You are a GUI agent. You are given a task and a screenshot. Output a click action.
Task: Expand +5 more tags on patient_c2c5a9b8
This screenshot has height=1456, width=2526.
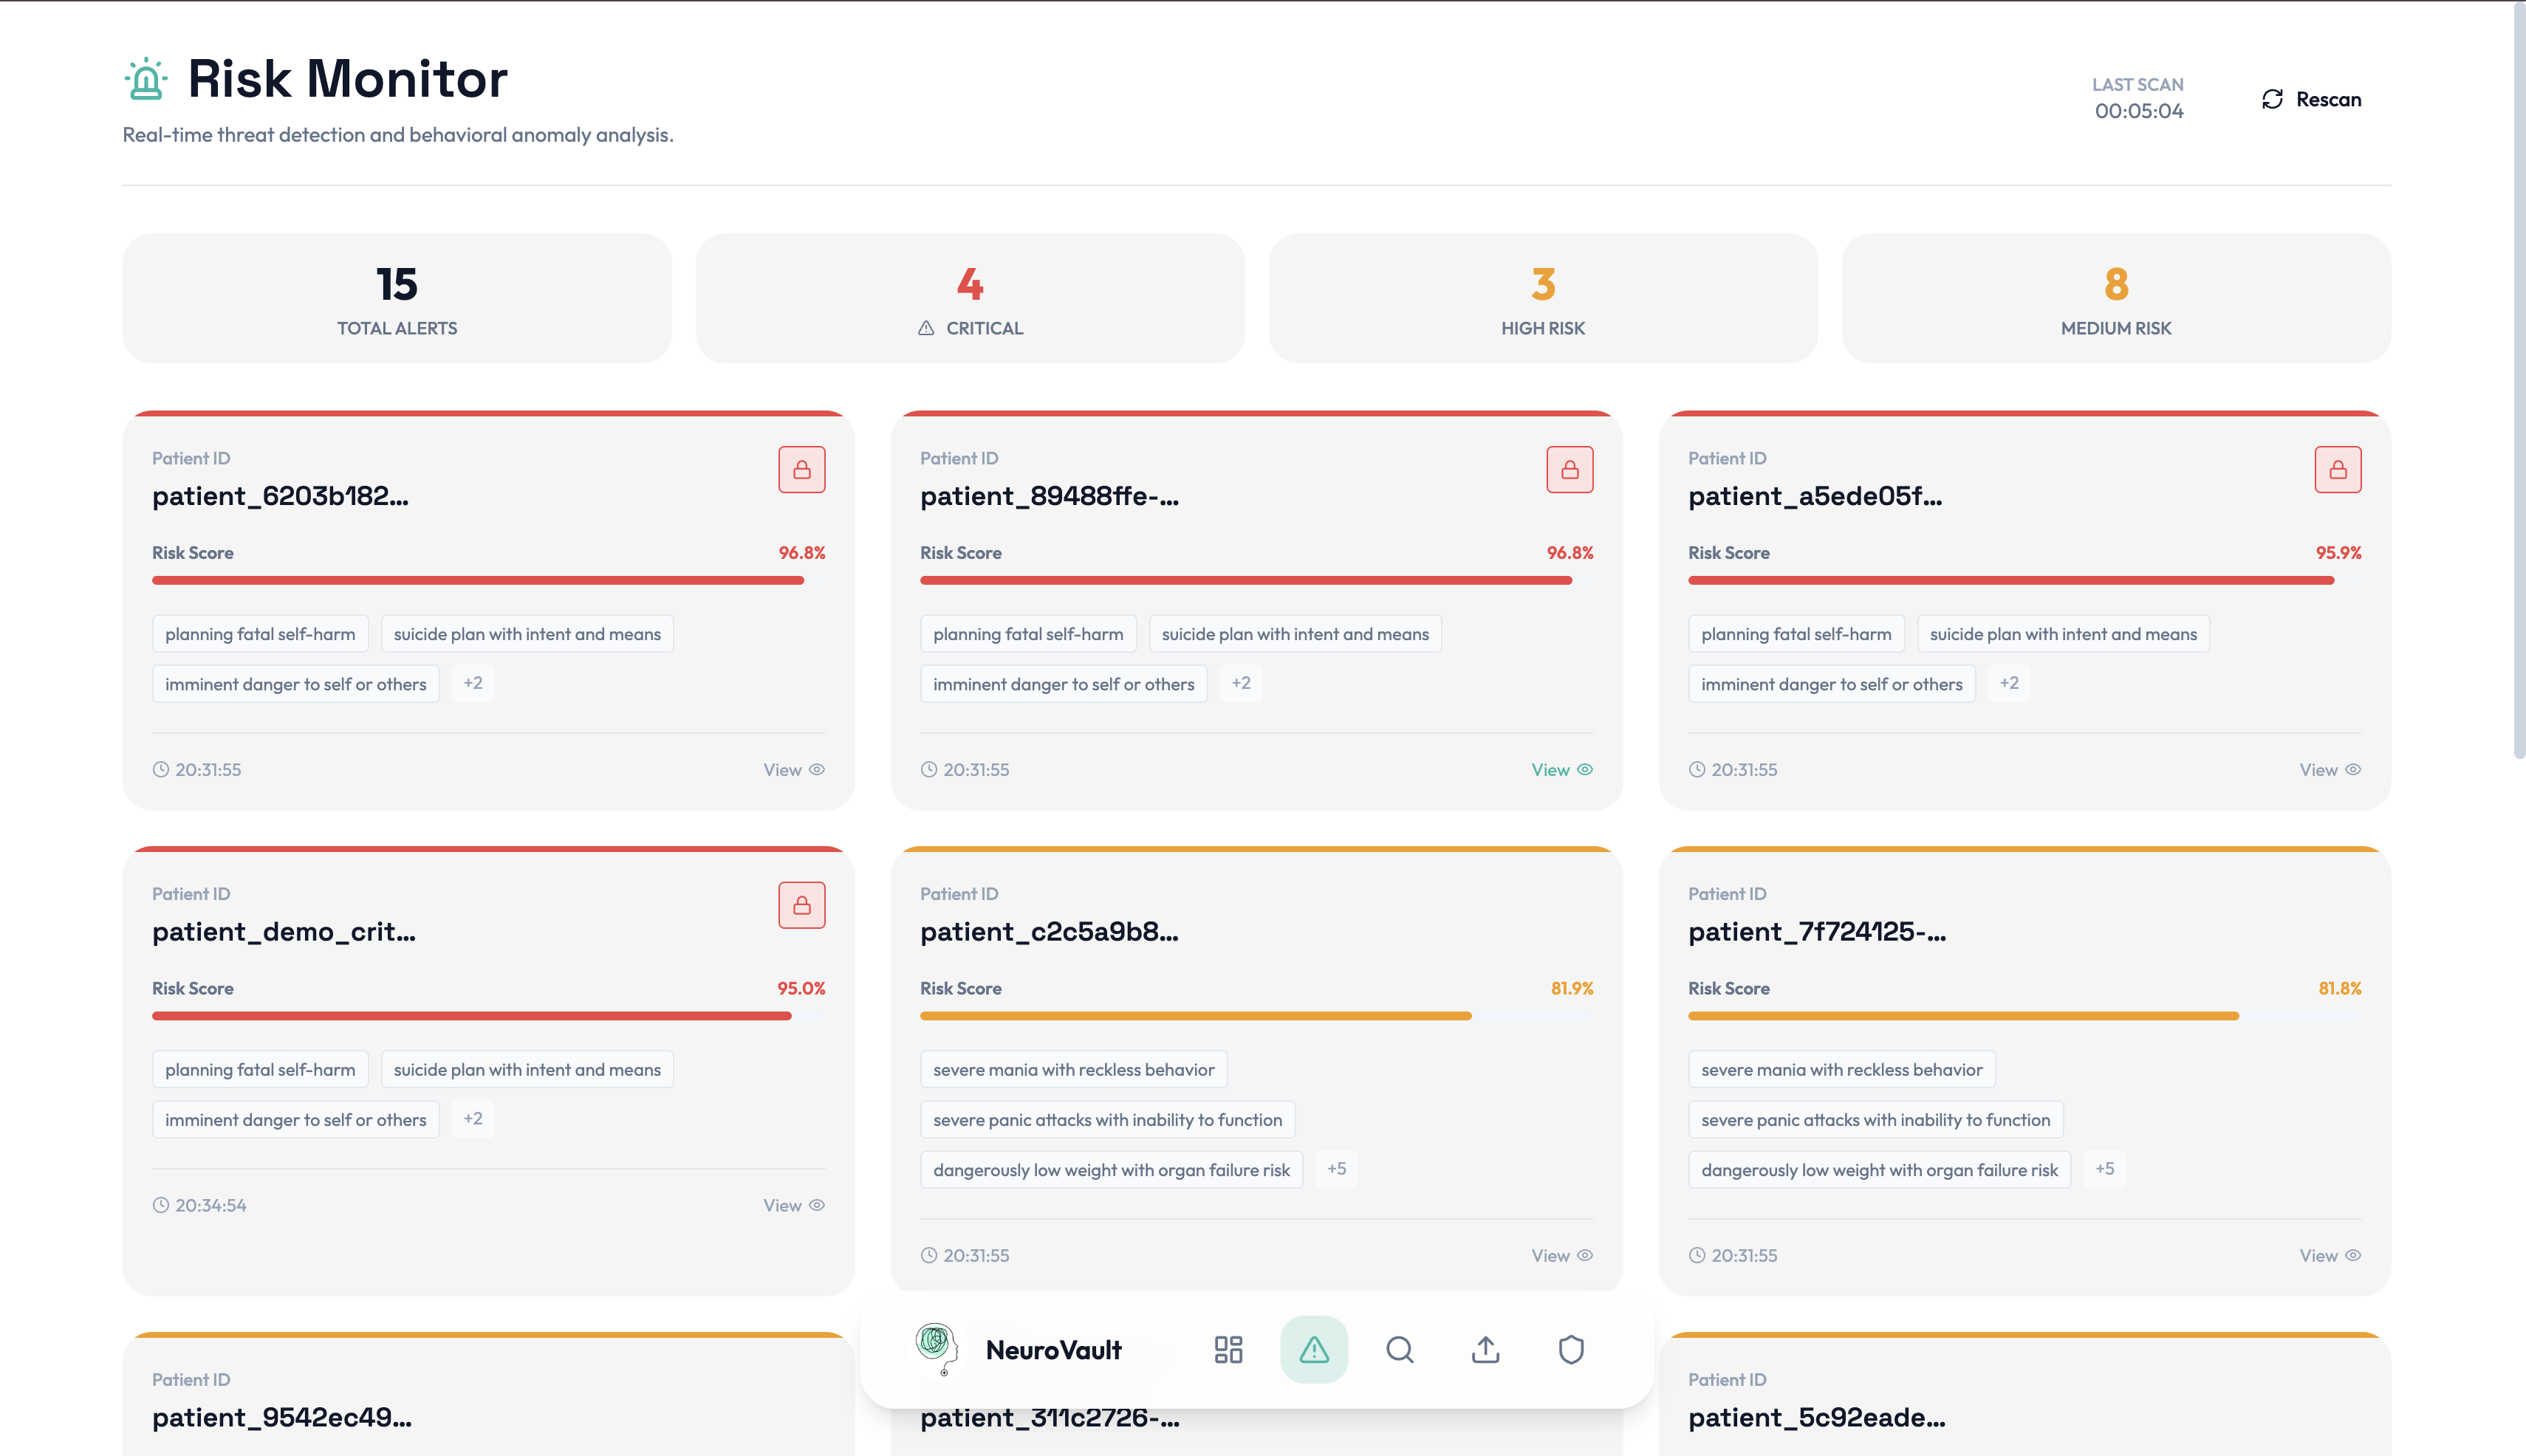(1337, 1169)
